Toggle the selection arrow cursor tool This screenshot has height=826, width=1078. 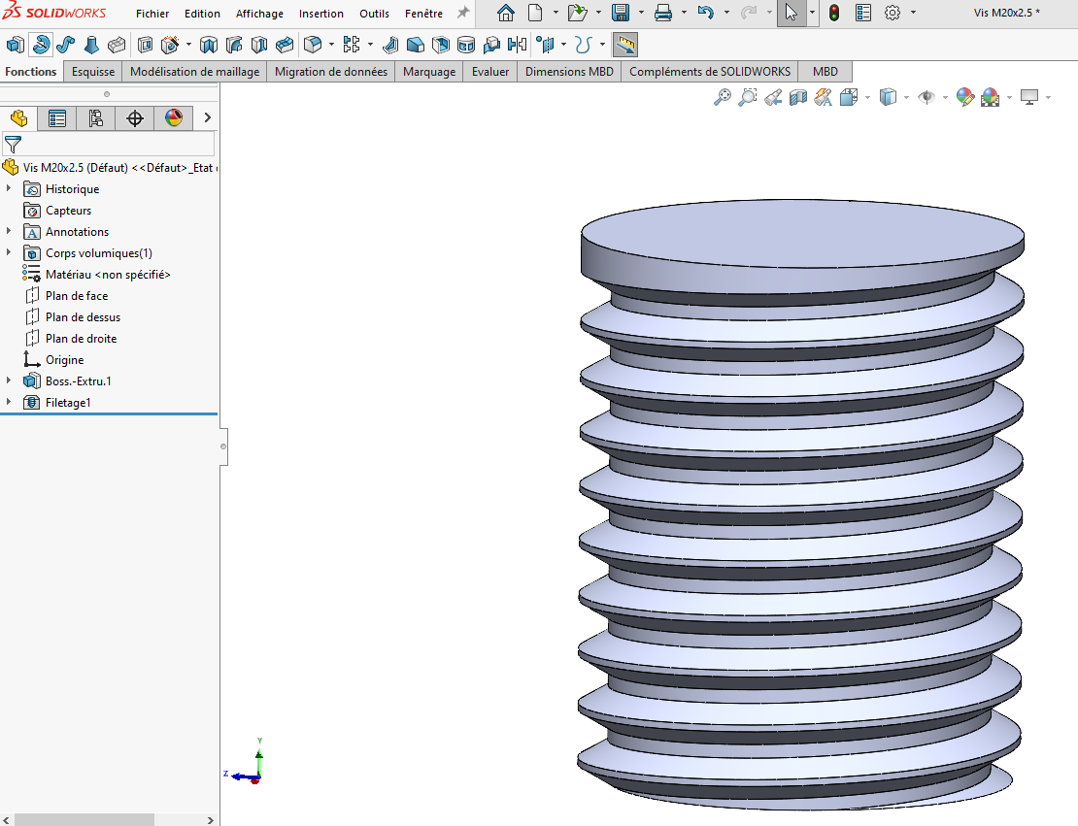791,13
